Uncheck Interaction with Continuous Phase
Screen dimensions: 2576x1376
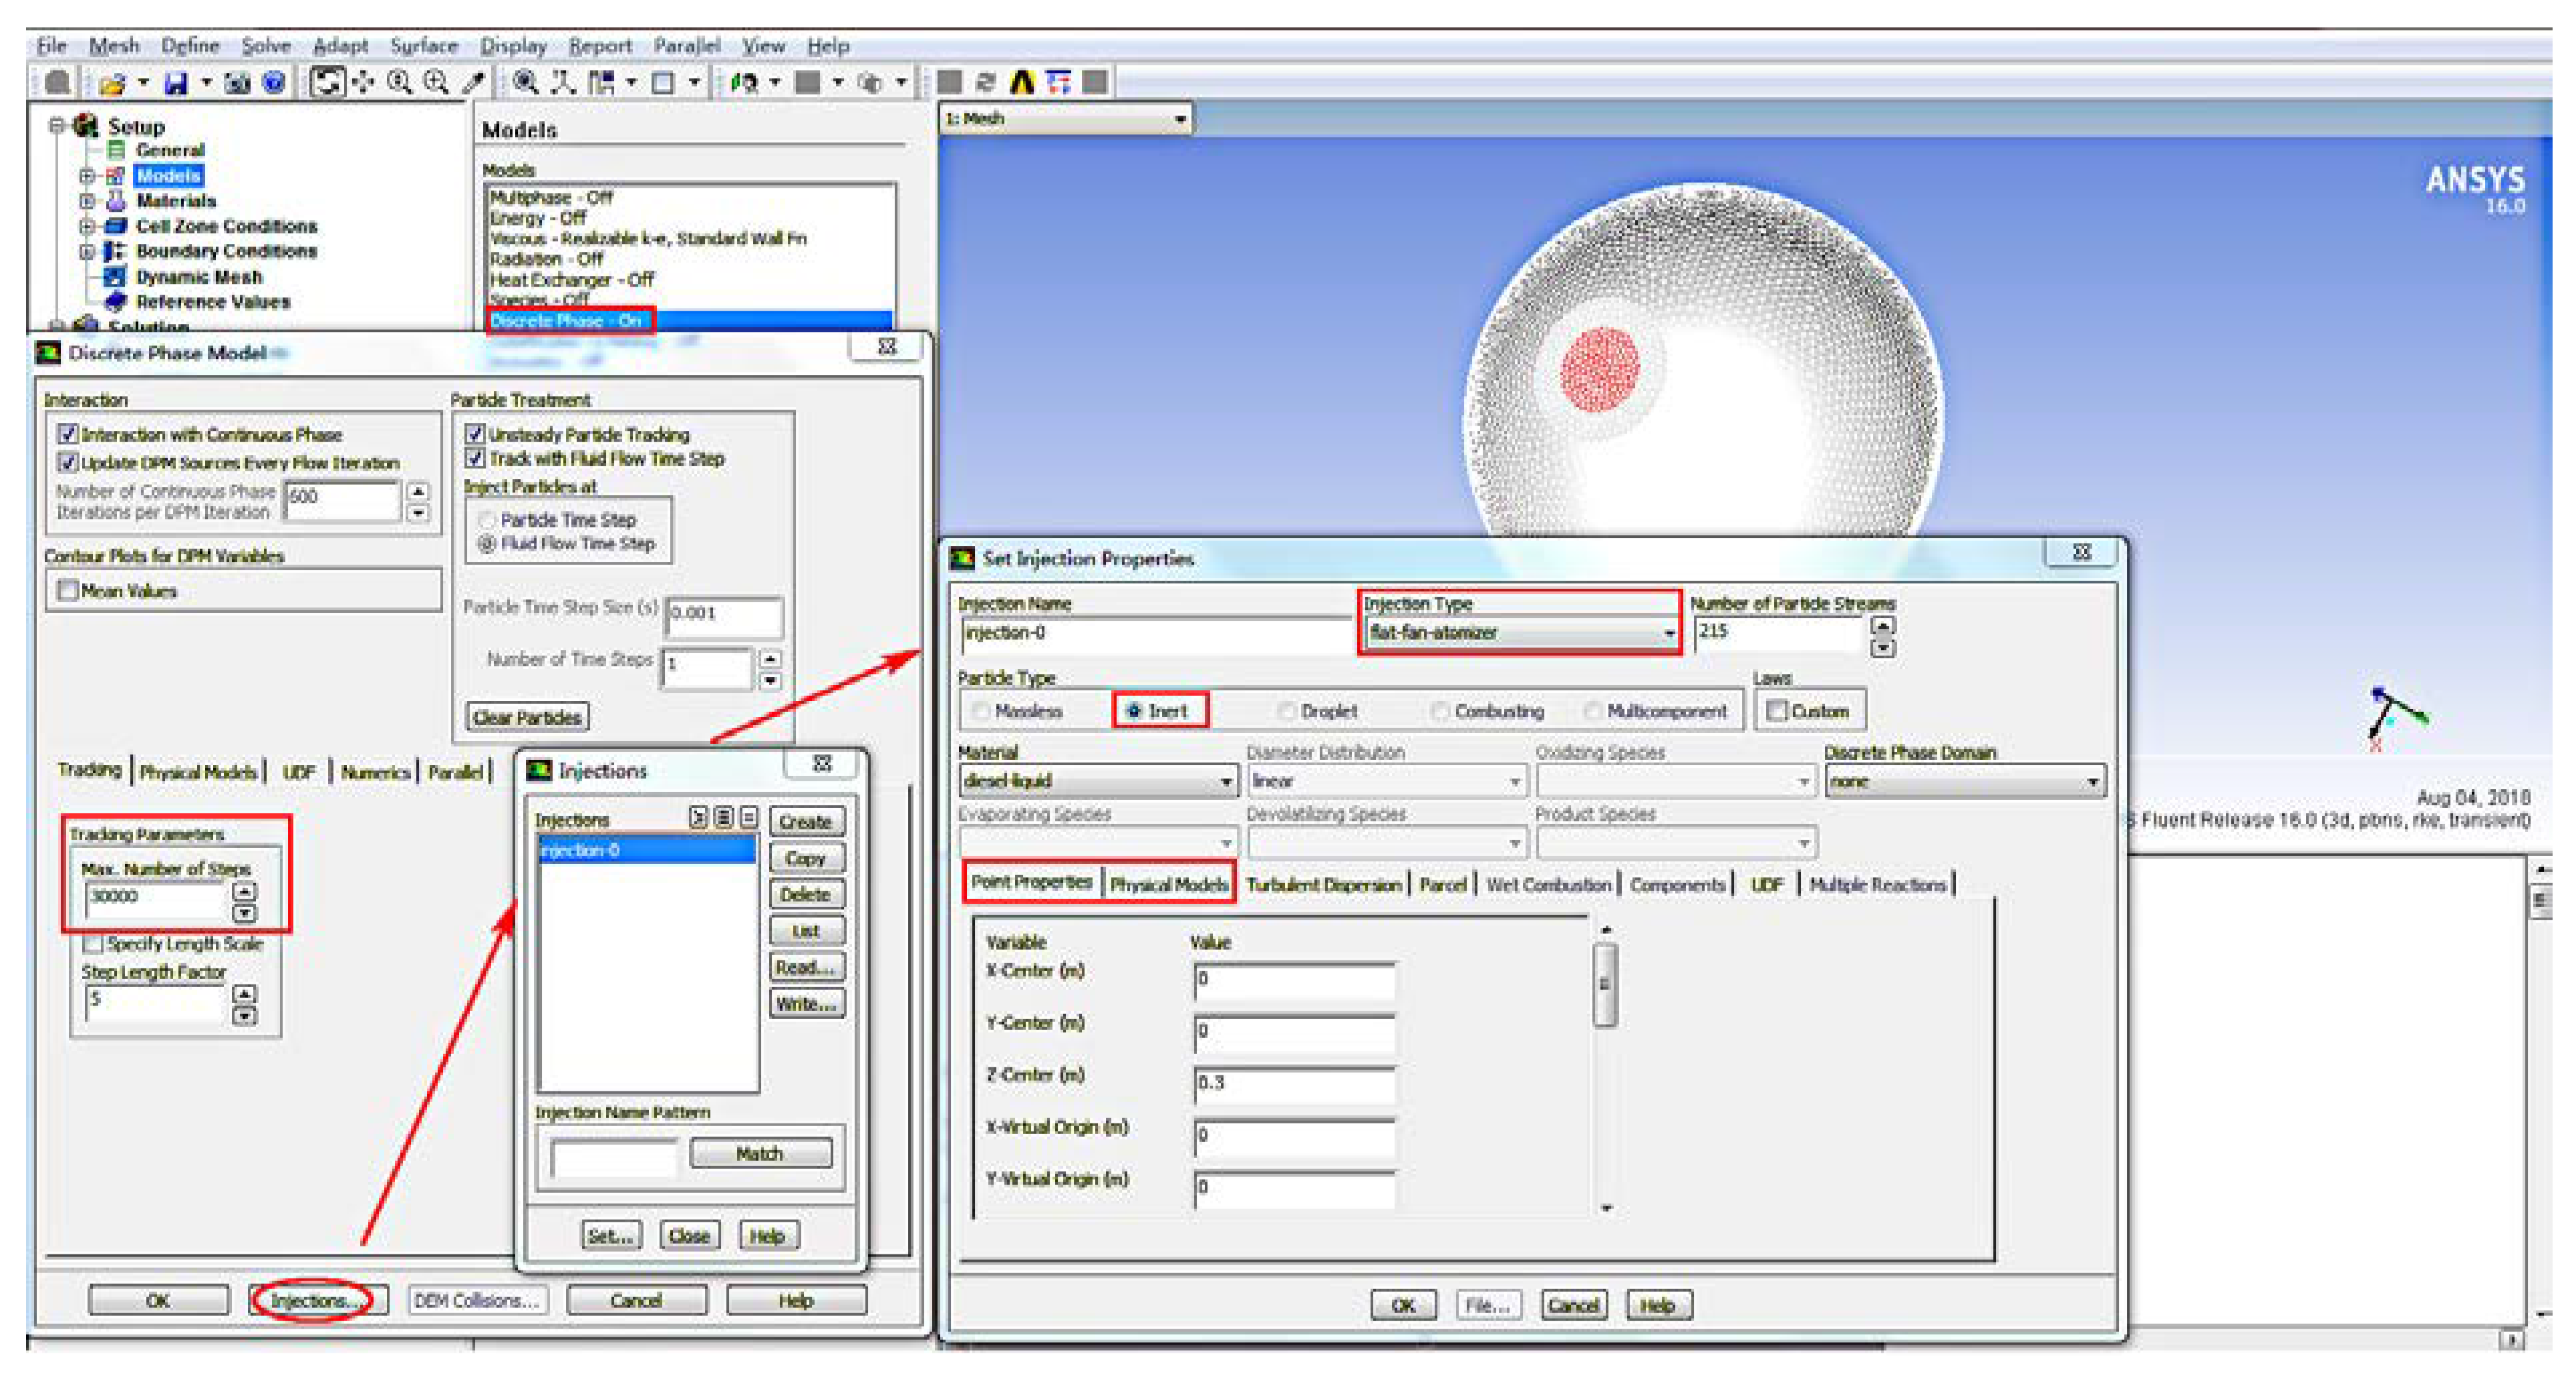68,434
